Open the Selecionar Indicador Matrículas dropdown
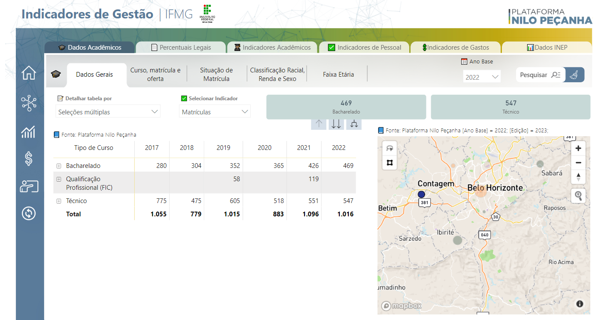 point(214,112)
